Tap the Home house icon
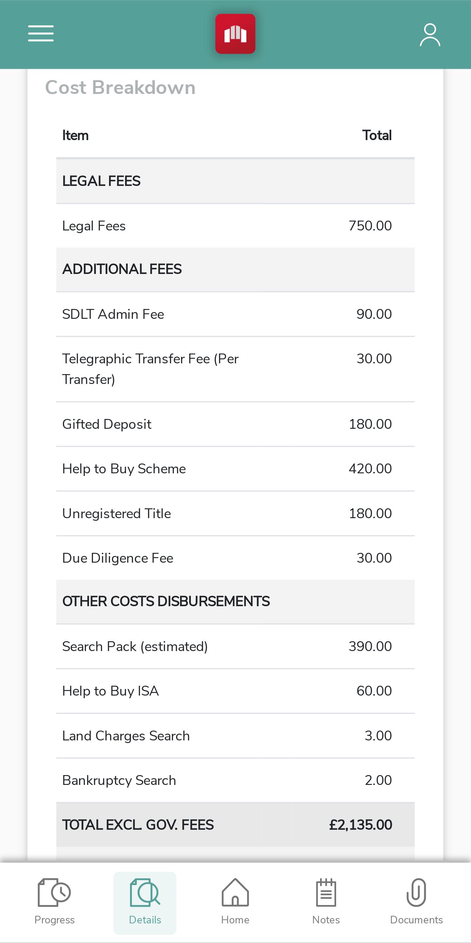Image resolution: width=471 pixels, height=943 pixels. (x=235, y=893)
